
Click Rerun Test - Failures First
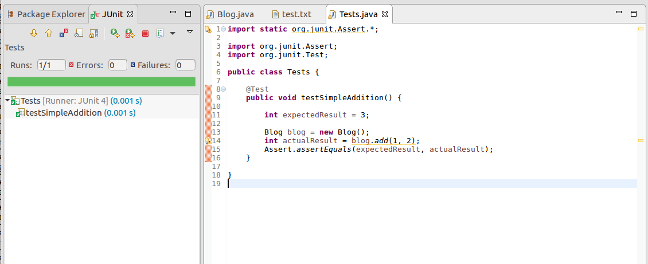(x=130, y=33)
